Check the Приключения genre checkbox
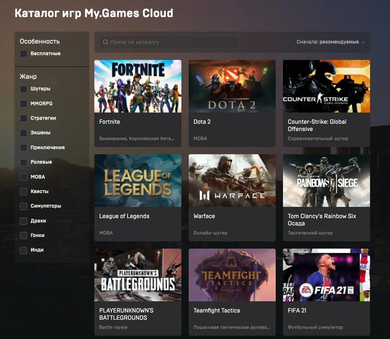The image size is (390, 339). 24,148
